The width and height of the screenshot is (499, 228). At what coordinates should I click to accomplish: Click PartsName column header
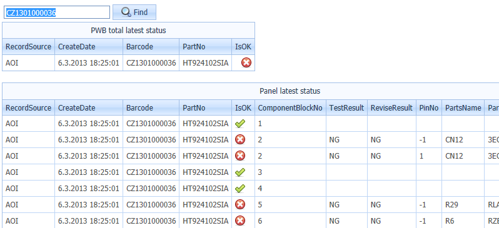click(463, 107)
